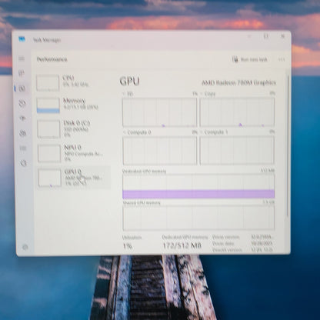This screenshot has height=320, width=320.
Task: Open the 3D engine graph dropdown
Action: pos(128,94)
